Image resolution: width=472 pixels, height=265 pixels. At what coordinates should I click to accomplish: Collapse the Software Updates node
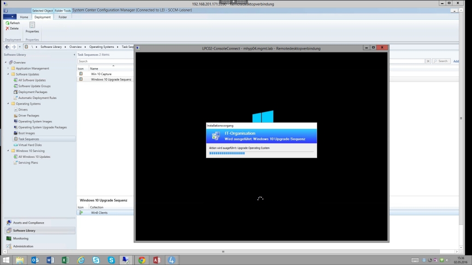[8, 74]
